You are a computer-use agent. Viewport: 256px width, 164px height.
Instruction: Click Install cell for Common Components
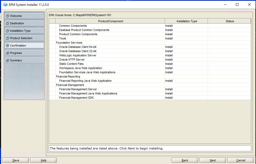[186, 26]
